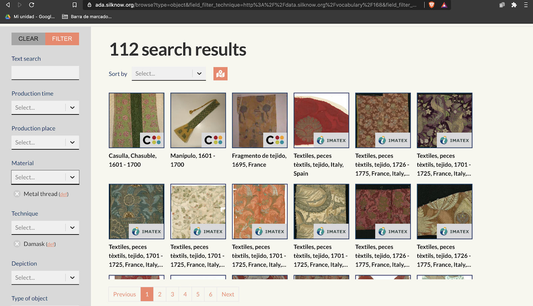
Task: Click the address bar URL
Action: pos(256,5)
